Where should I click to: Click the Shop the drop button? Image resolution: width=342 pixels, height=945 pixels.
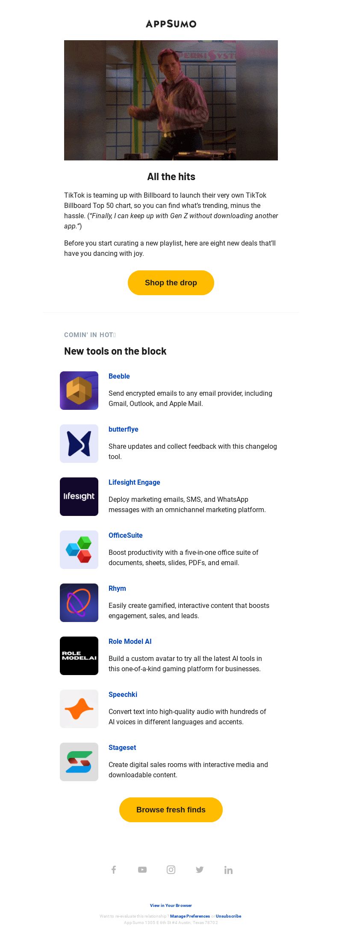click(x=171, y=283)
